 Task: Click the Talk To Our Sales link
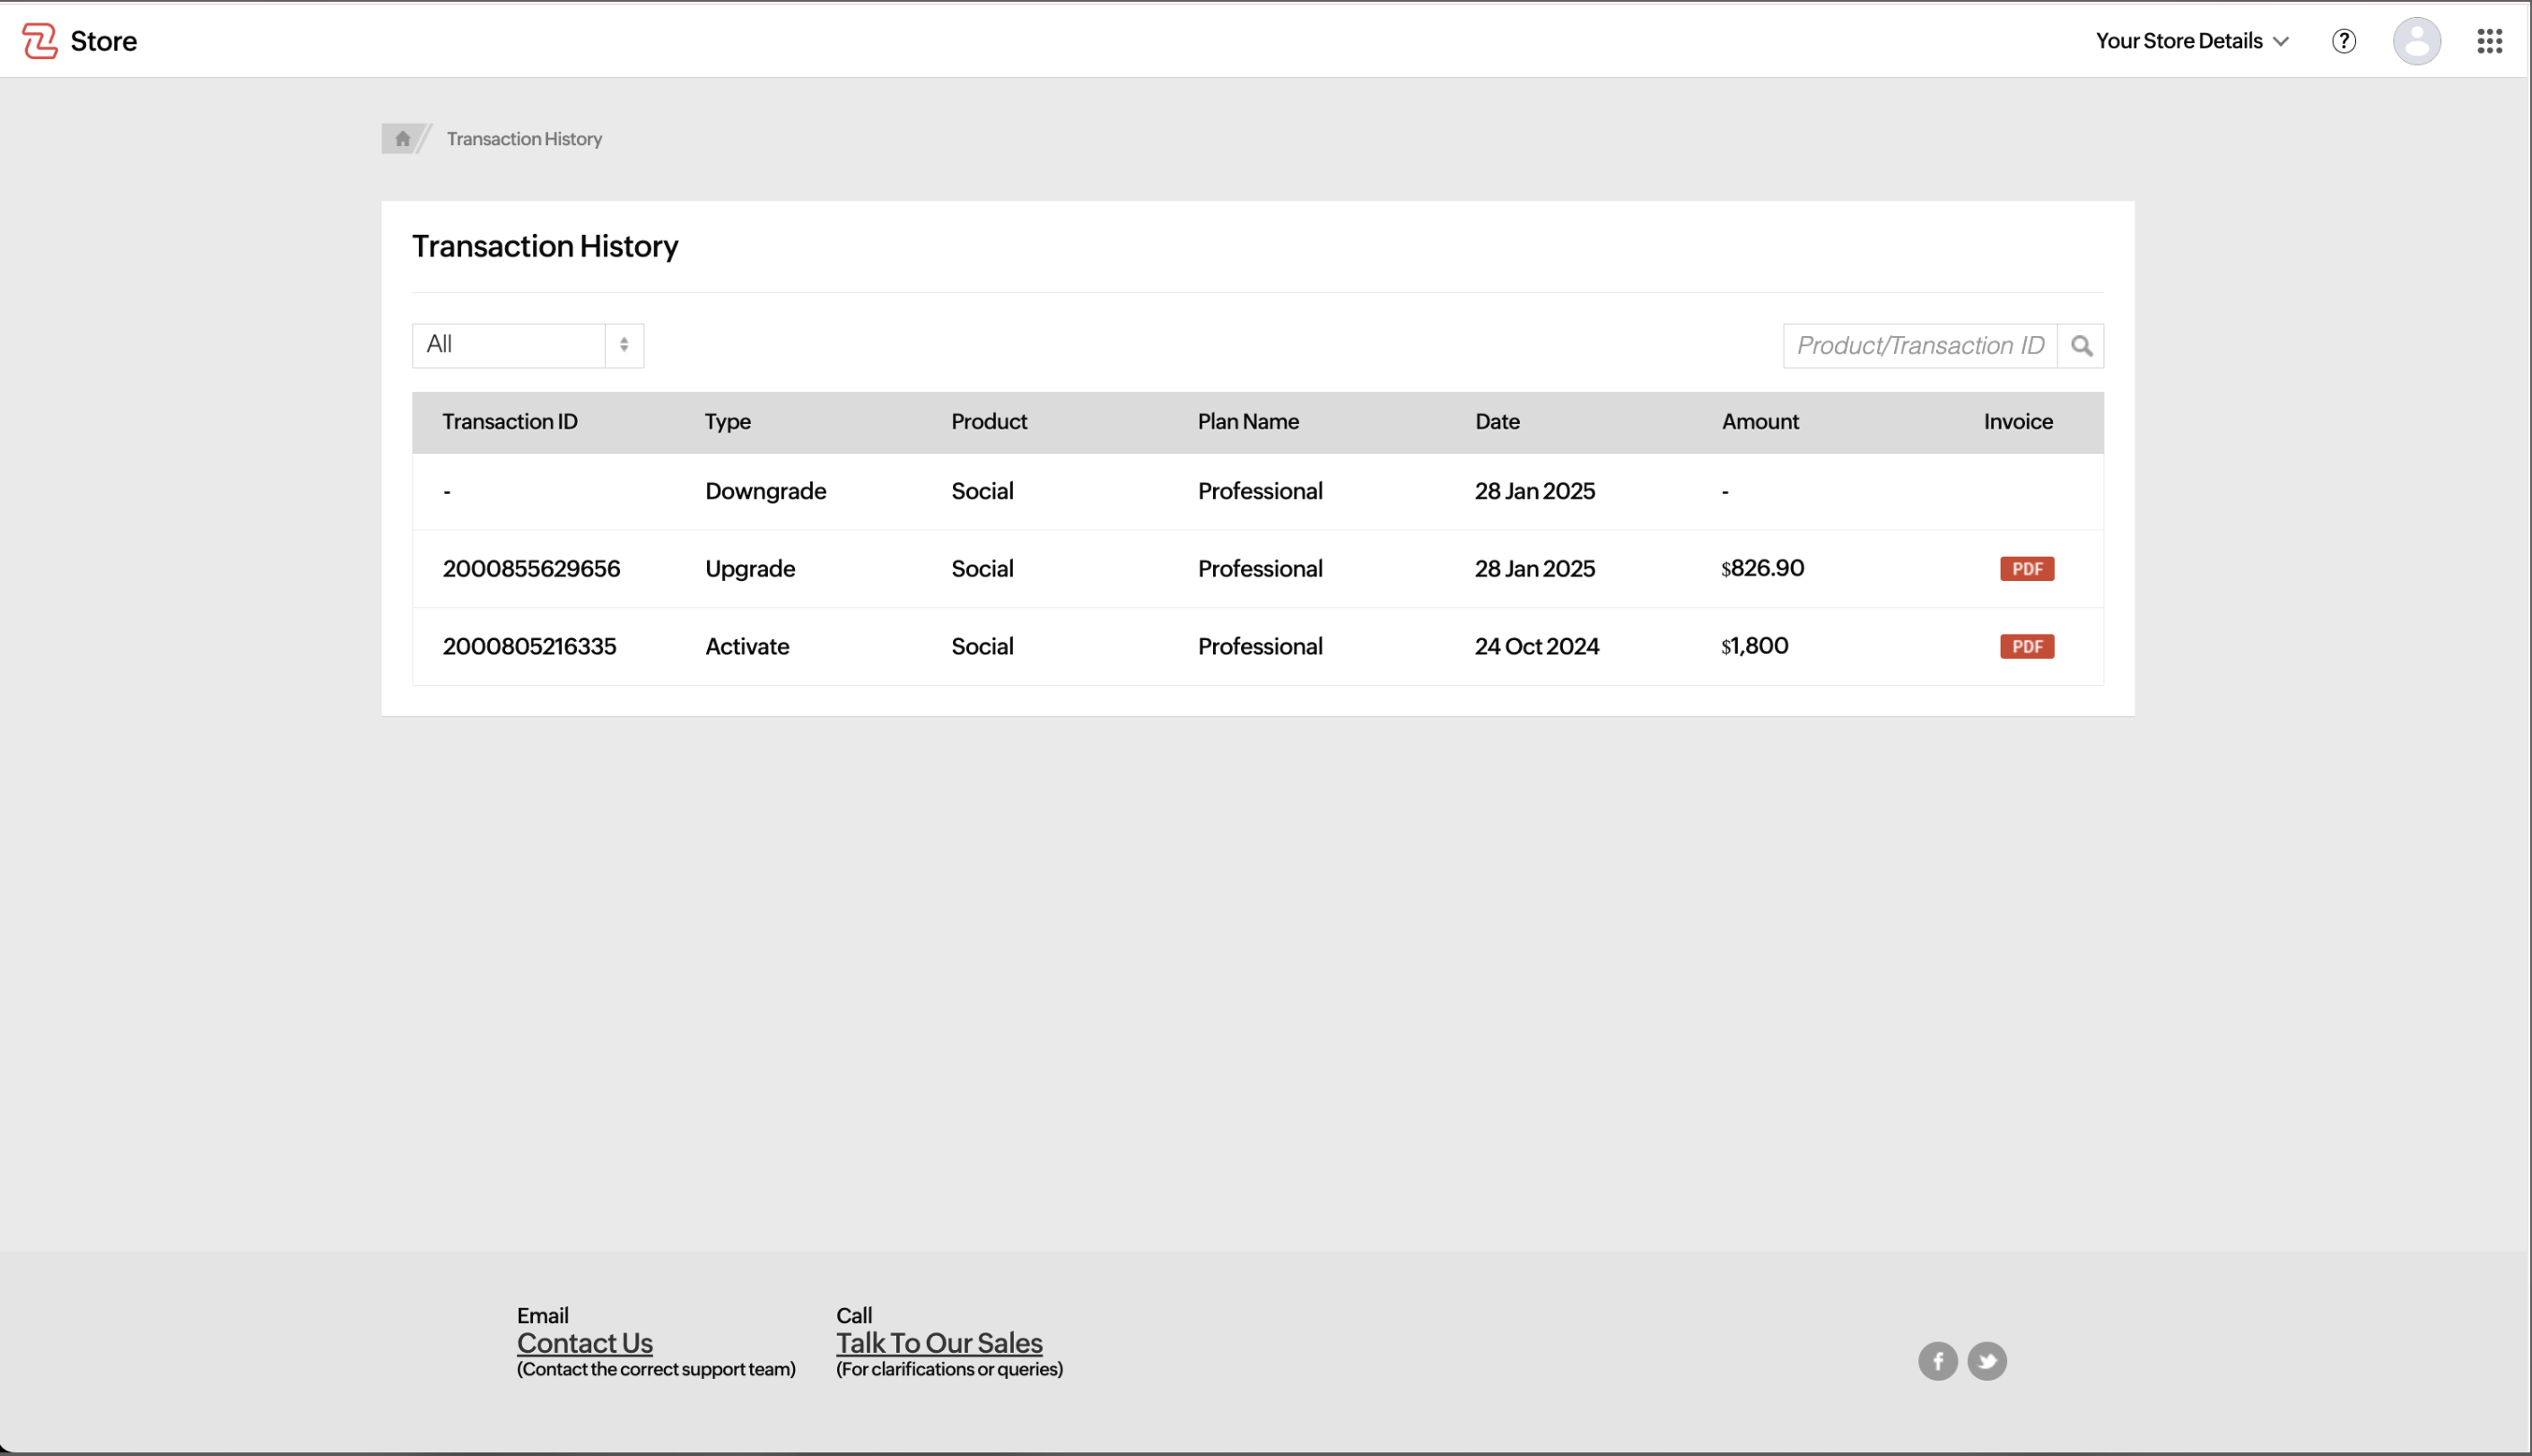pos(939,1343)
